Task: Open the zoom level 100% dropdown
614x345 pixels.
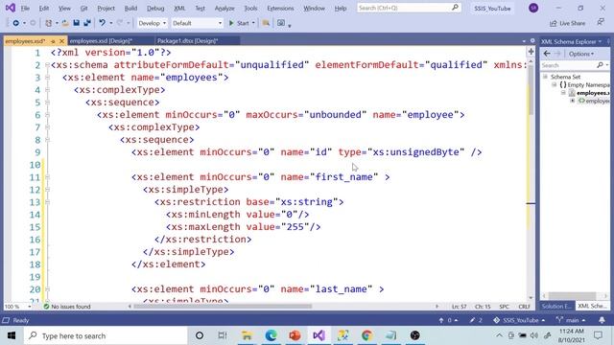Action: pyautogui.click(x=30, y=307)
